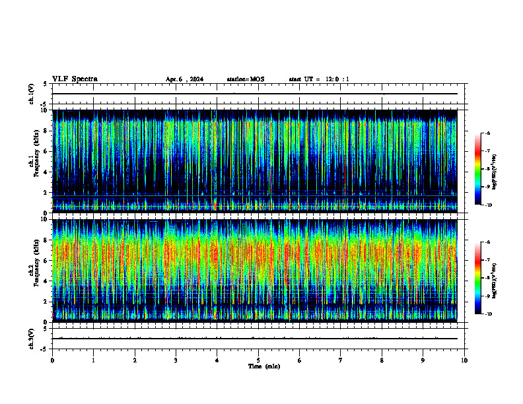Click the "VLF Spectra" plot title
Screen dimensions: 523x404
tap(75, 79)
